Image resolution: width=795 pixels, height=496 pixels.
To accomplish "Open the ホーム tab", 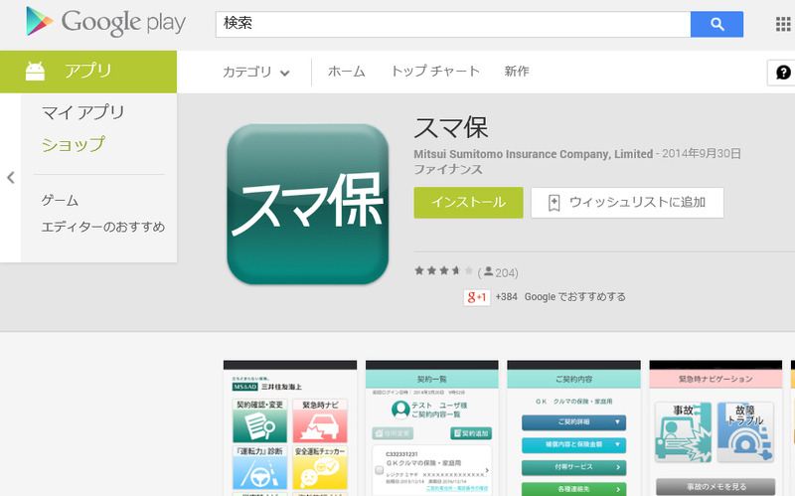I will [x=346, y=72].
